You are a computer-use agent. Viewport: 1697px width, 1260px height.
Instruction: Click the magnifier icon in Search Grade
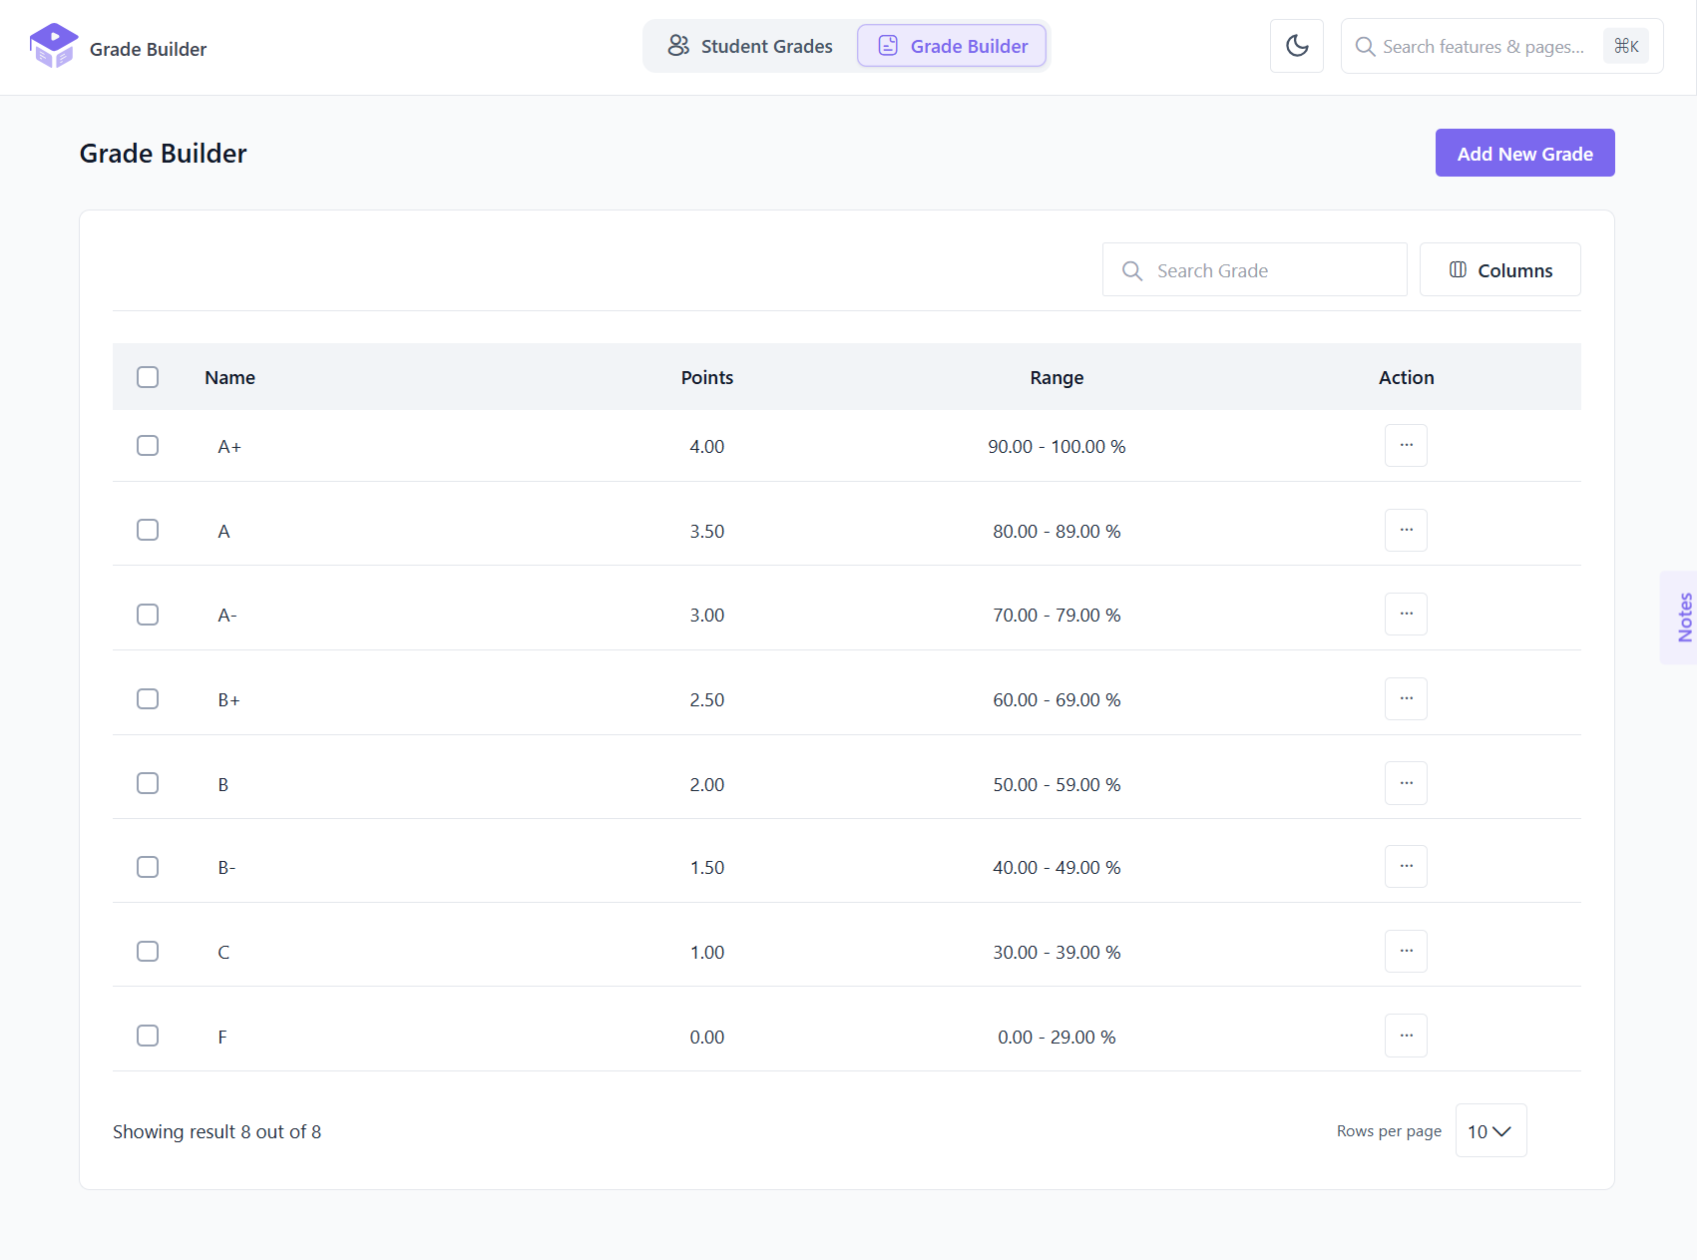tap(1131, 271)
